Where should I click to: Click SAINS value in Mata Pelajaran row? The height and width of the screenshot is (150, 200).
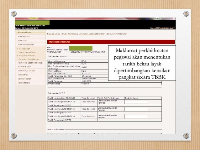point(84,67)
